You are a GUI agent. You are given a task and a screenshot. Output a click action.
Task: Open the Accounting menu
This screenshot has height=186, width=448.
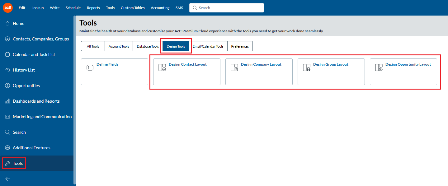(160, 8)
